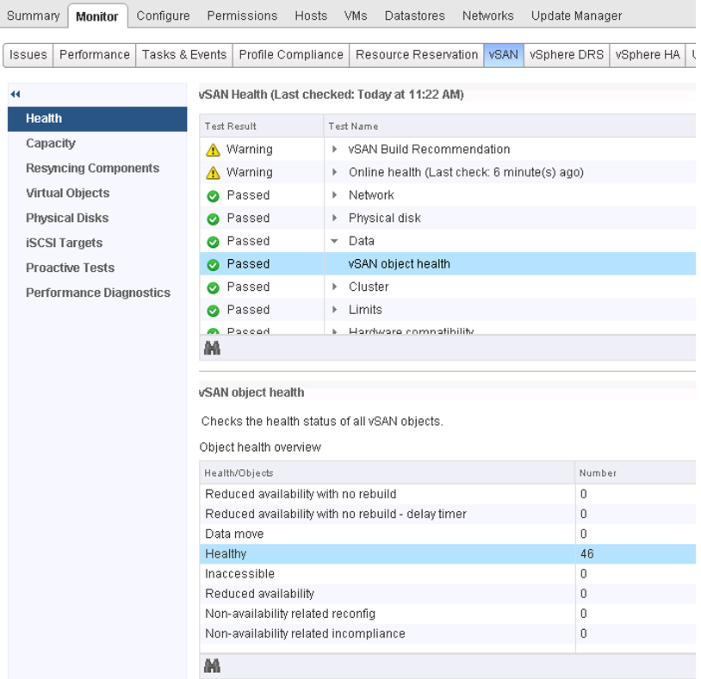Collapse the Data test group
This screenshot has height=679, width=701.
[x=334, y=241]
